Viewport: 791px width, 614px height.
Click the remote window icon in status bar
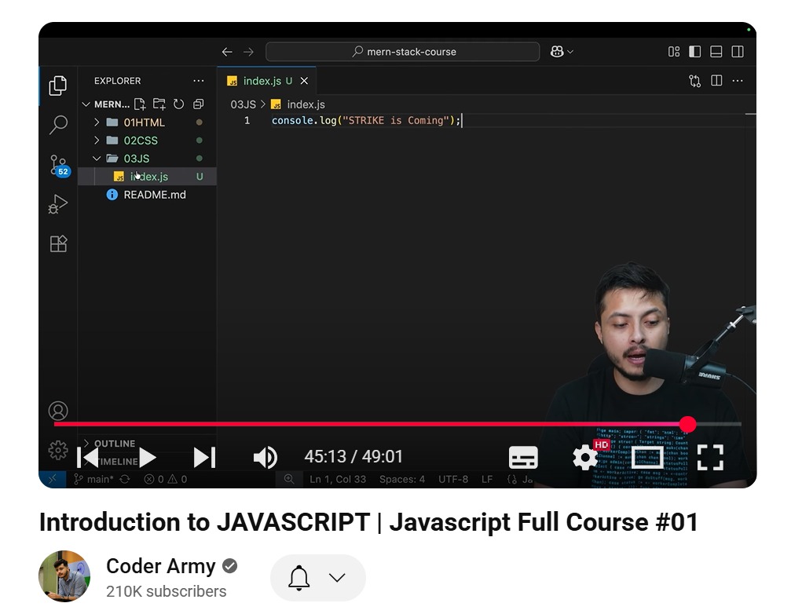[x=53, y=480]
